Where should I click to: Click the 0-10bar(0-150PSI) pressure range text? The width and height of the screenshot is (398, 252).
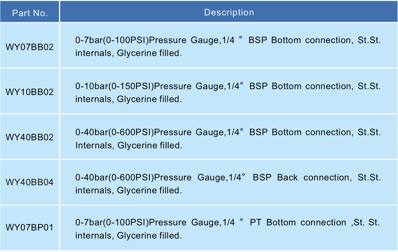115,86
